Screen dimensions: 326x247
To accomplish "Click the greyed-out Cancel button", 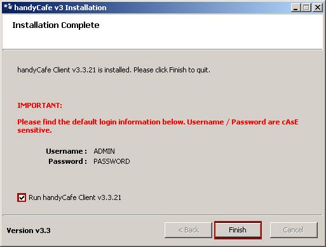I will click(x=294, y=230).
